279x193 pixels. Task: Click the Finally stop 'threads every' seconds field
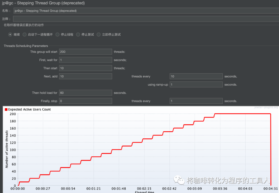[196, 101]
